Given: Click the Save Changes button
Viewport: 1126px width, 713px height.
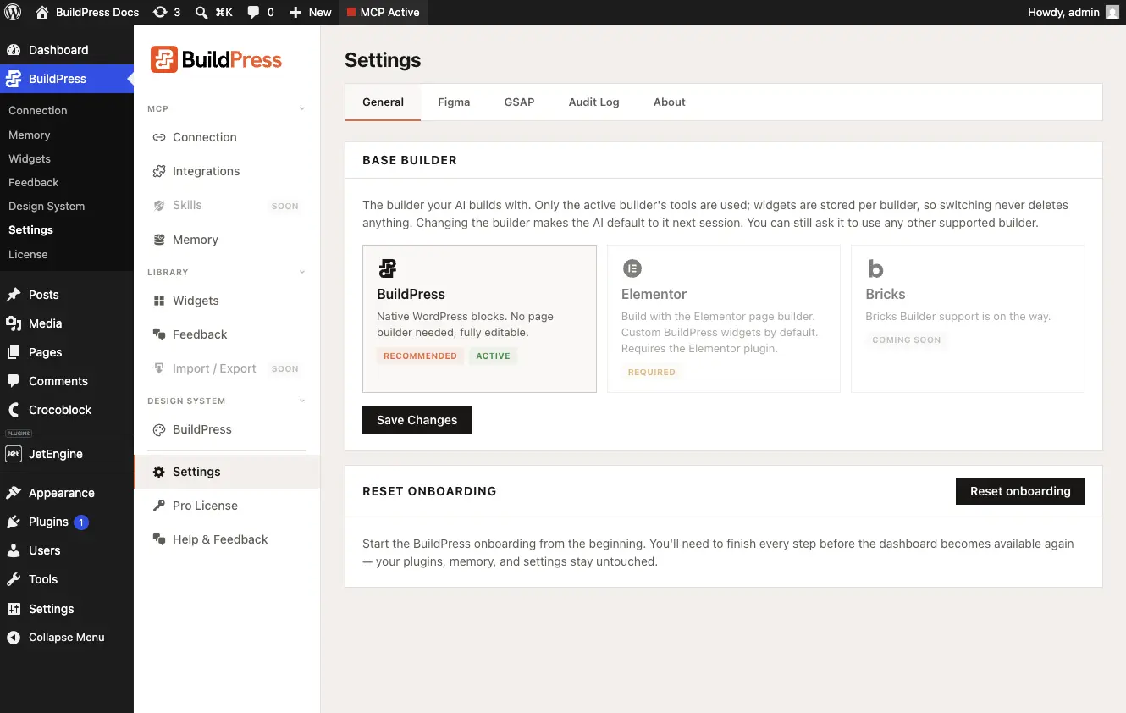Looking at the screenshot, I should coord(417,420).
